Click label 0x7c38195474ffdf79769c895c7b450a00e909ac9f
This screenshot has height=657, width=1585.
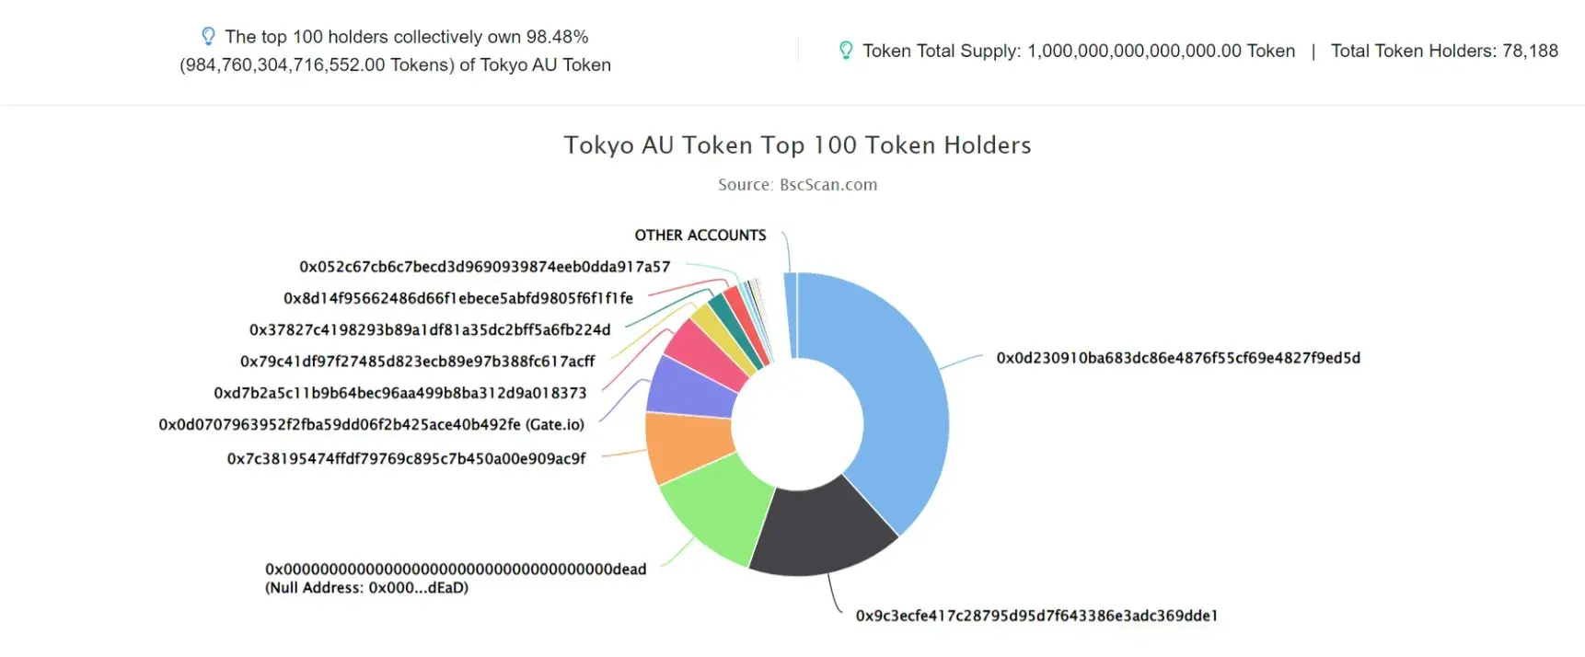(406, 458)
